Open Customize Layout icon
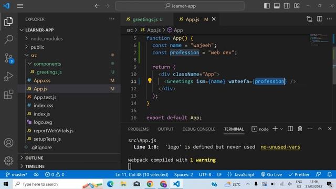This screenshot has width=336, height=189. pyautogui.click(x=297, y=6)
